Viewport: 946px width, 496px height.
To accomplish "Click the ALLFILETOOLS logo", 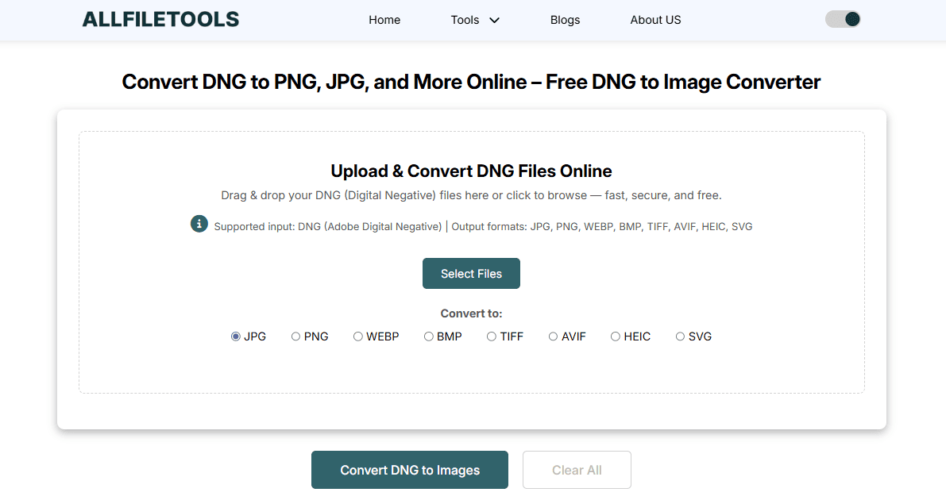I will pos(160,20).
